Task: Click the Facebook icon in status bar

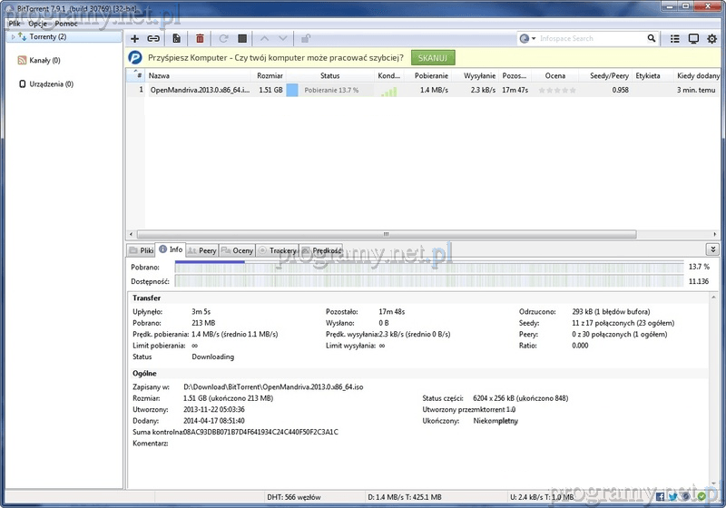Action: pyautogui.click(x=660, y=496)
